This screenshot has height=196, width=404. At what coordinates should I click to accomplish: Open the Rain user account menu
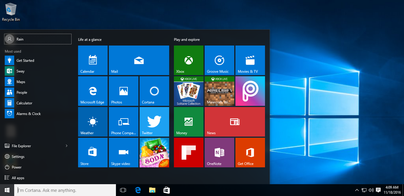[38, 39]
